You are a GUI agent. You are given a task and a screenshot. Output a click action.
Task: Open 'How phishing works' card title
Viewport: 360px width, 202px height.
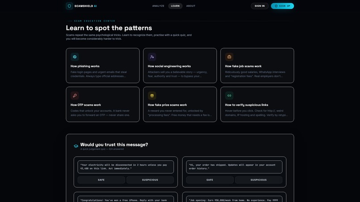click(x=85, y=66)
